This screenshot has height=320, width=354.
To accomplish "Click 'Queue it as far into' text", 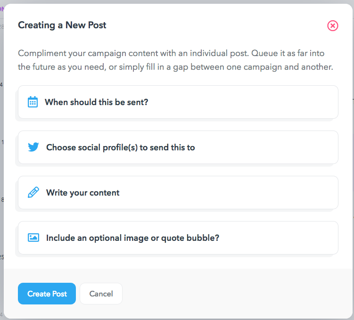I will (x=288, y=53).
